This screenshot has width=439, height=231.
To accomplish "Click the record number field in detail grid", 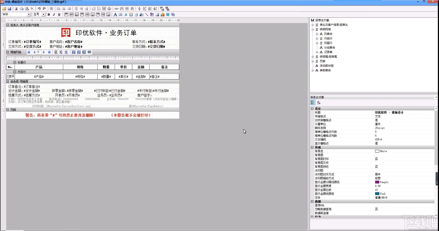I will click(39, 52).
